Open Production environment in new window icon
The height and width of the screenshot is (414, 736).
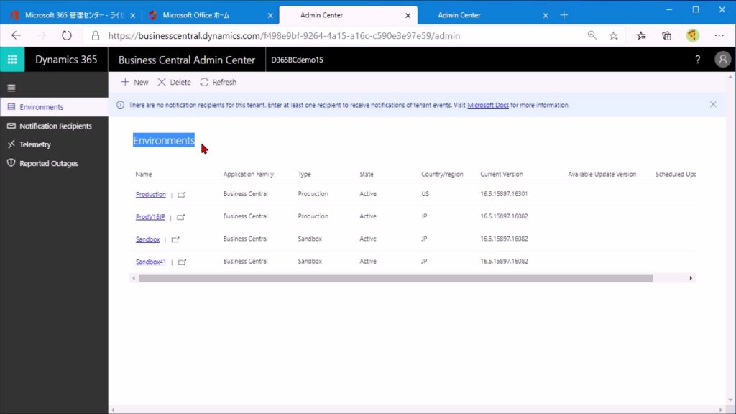tap(182, 194)
